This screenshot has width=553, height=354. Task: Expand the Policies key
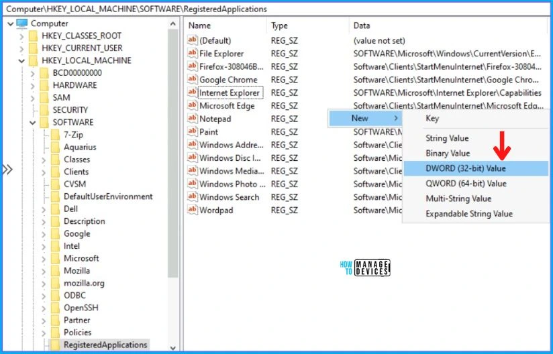(x=44, y=333)
